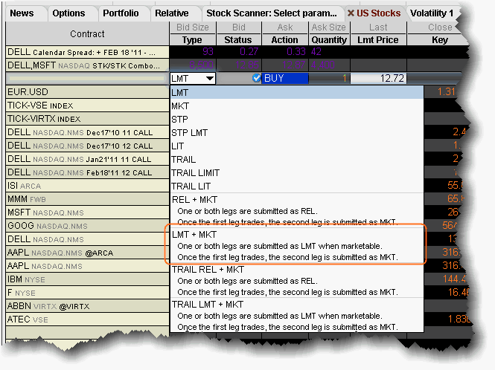This screenshot has width=495, height=370.
Task: Click the Contract column header
Action: [87, 33]
